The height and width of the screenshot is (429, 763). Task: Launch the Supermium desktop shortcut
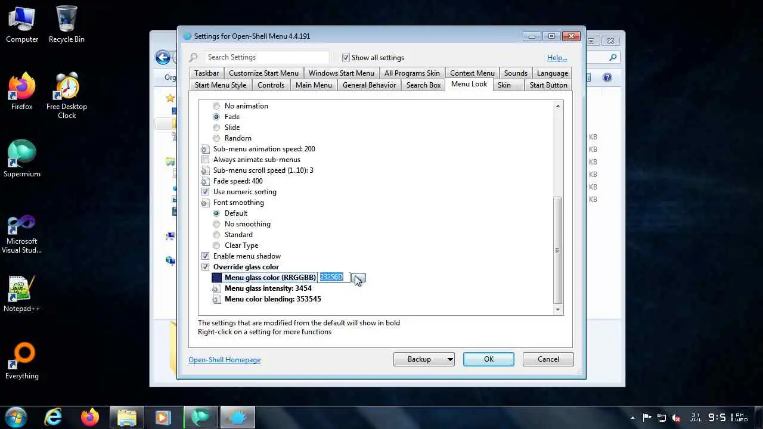pos(22,159)
